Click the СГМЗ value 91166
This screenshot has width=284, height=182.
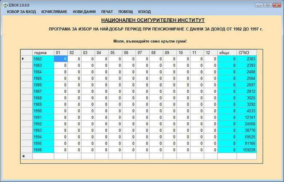pos(247,143)
